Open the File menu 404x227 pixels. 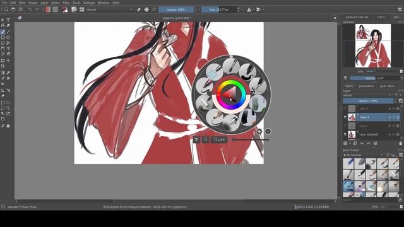[x=4, y=3]
